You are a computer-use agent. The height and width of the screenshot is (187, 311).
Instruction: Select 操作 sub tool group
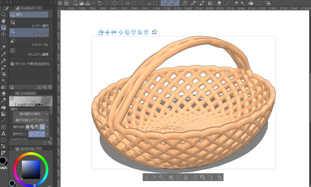29,15
